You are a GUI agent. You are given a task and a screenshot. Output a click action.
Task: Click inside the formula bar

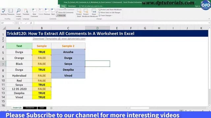pyautogui.click(x=121, y=23)
